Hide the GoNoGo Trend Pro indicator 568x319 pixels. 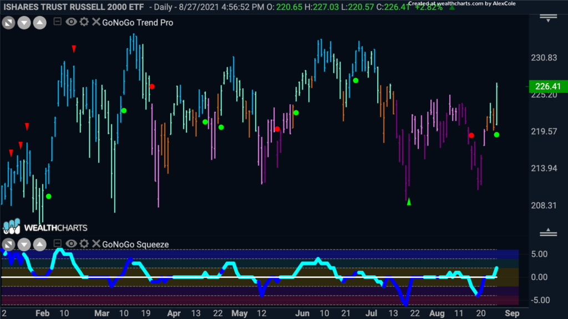[71, 22]
